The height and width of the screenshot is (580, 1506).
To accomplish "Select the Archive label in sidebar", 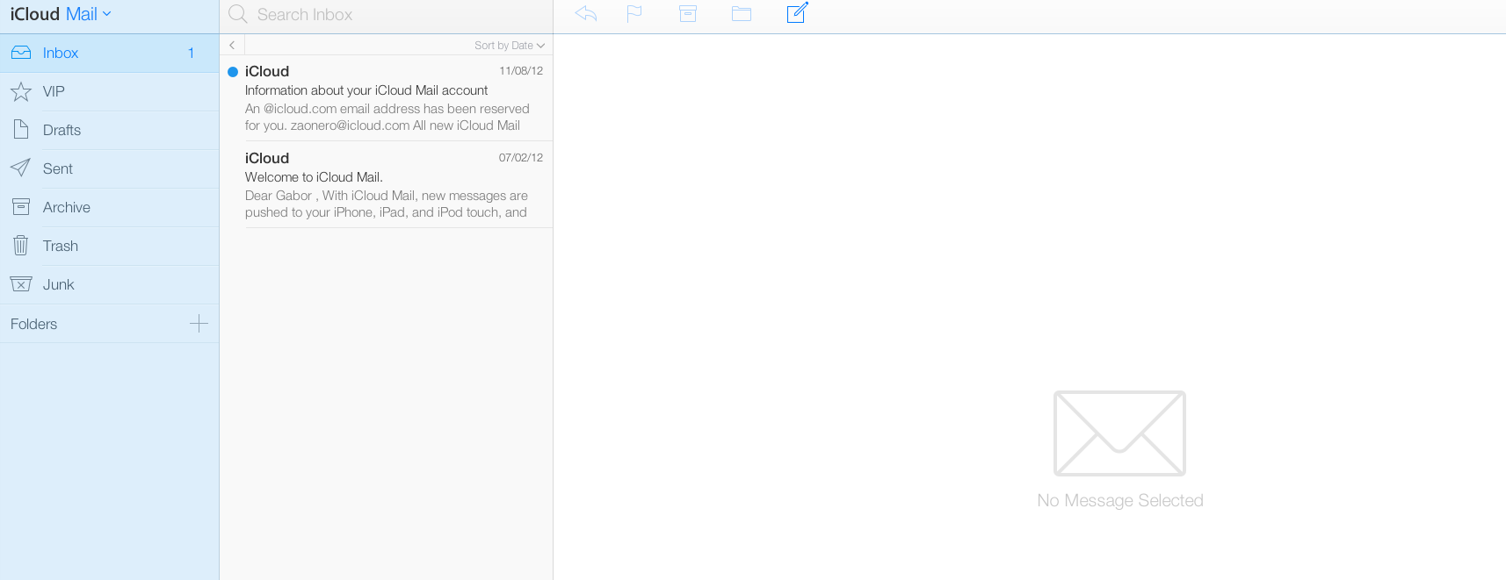I will pos(67,207).
